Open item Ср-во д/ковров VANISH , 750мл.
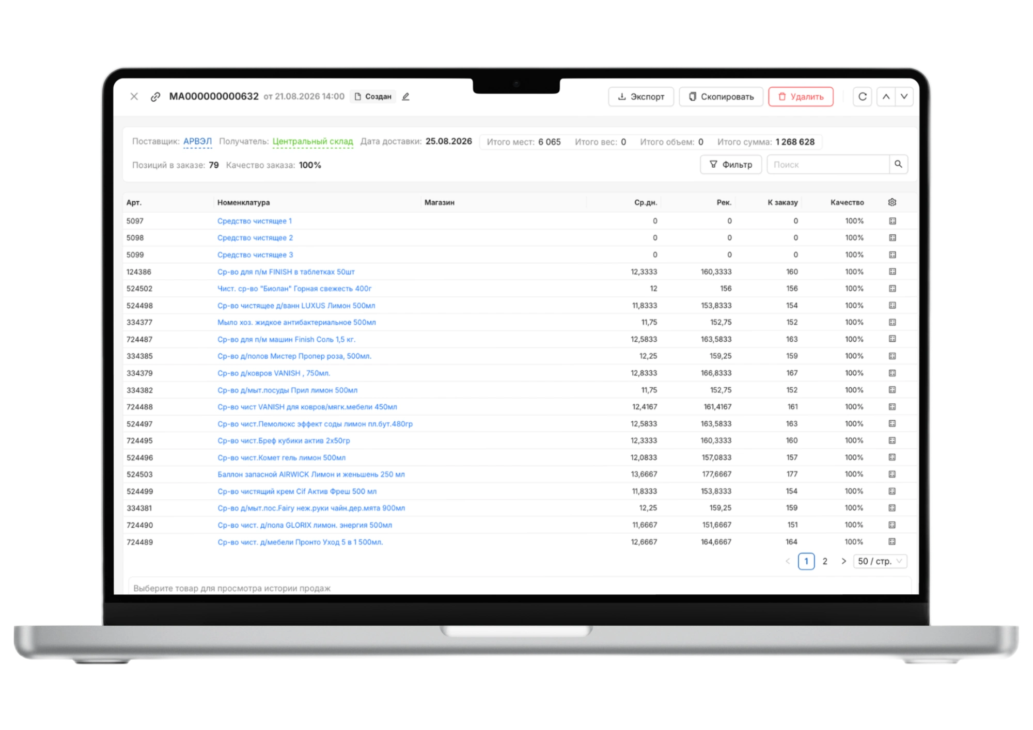Viewport: 1033px width, 730px height. pos(274,373)
